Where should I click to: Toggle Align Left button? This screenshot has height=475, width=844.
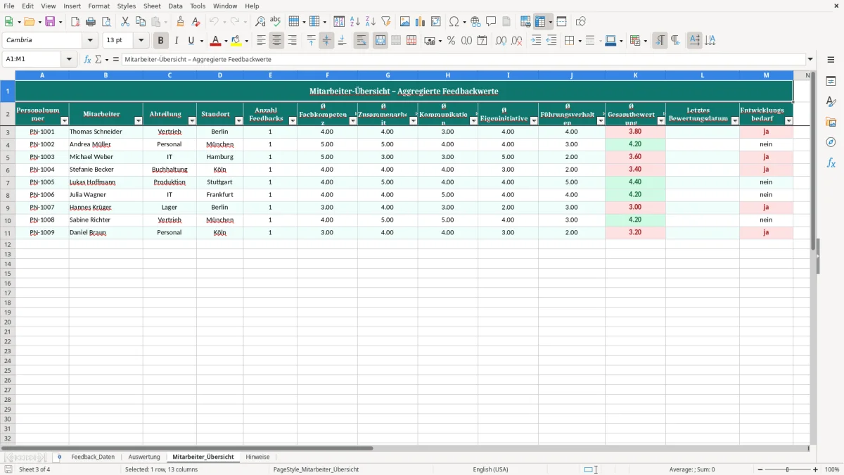[x=261, y=41]
